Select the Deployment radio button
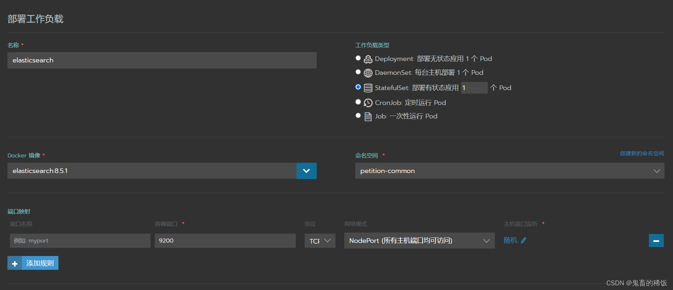Screen dimensions: 673x290 tap(358, 58)
